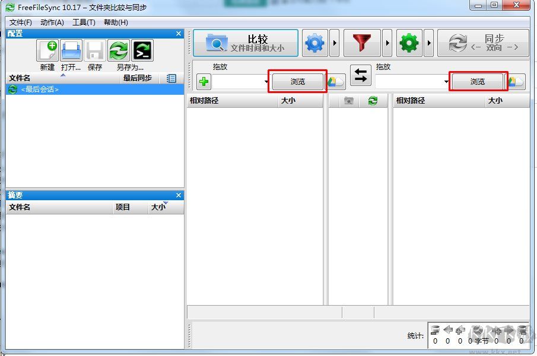The height and width of the screenshot is (356, 537).
Task: Close the 摘要 panel
Action: click(x=179, y=195)
